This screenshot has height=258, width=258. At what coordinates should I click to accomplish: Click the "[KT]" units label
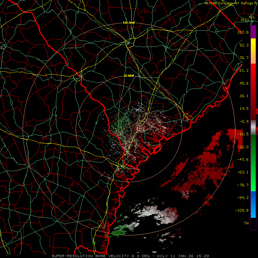pos(245,20)
